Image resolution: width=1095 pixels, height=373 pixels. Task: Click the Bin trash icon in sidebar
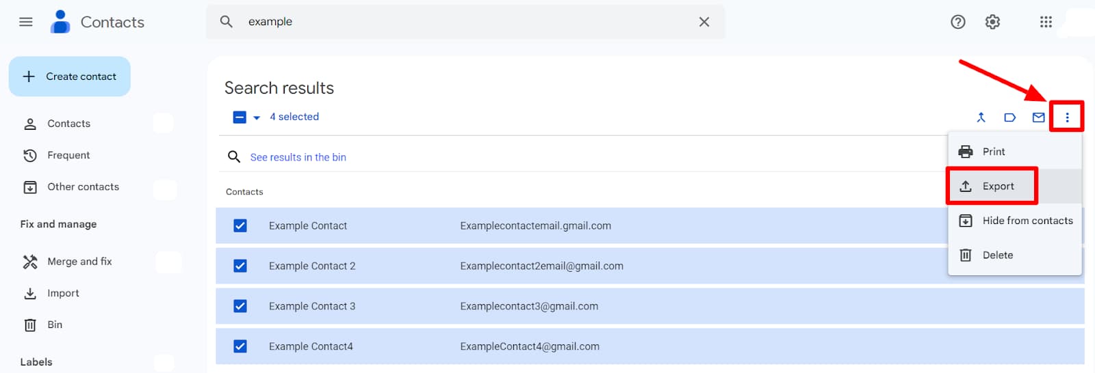(30, 325)
